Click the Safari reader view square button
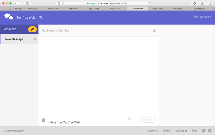 (59, 3)
